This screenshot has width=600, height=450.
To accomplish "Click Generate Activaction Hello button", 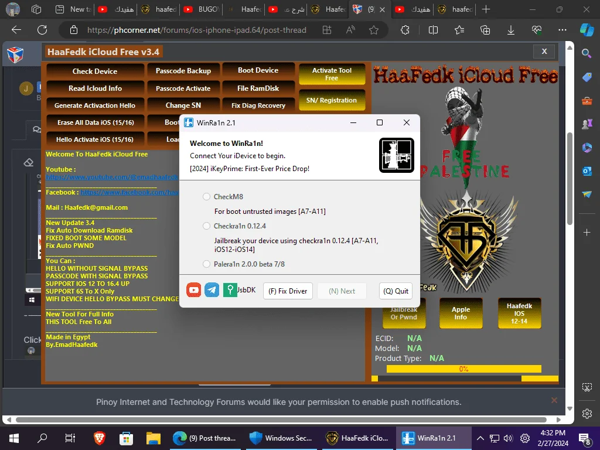I will [x=95, y=105].
